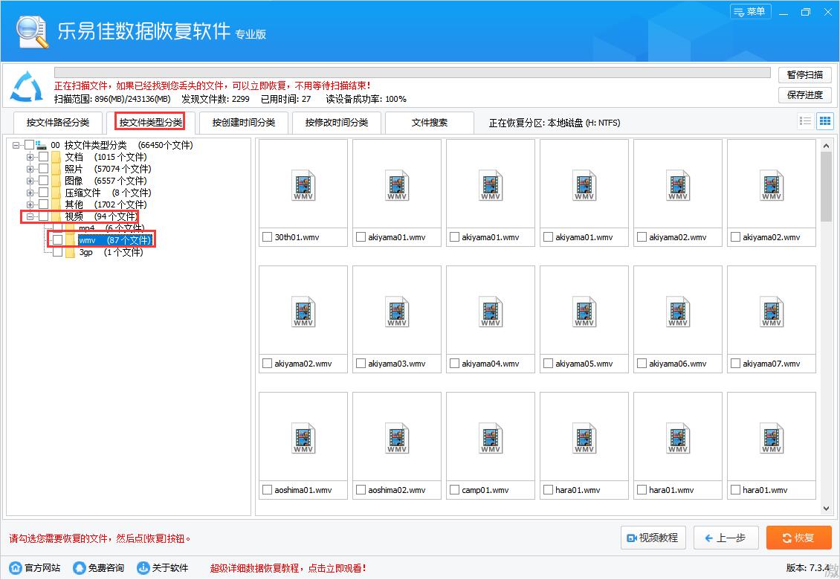勾选 30th01.wmv 文件复选框
Image resolution: width=840 pixels, height=580 pixels.
pyautogui.click(x=268, y=237)
